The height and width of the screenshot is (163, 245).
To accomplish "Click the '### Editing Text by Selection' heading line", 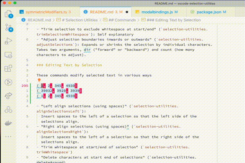I will (69, 65).
